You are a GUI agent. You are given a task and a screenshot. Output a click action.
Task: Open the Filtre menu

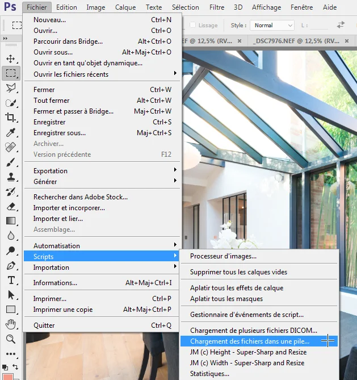tap(217, 7)
